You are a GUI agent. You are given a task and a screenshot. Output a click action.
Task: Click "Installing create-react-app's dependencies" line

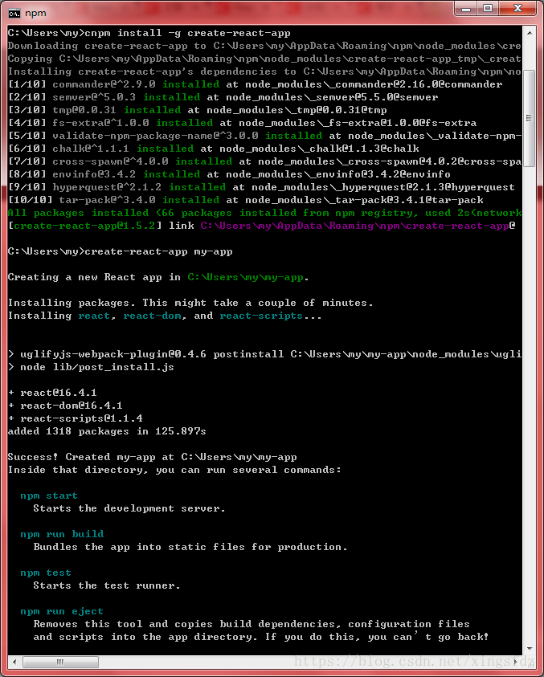point(264,71)
